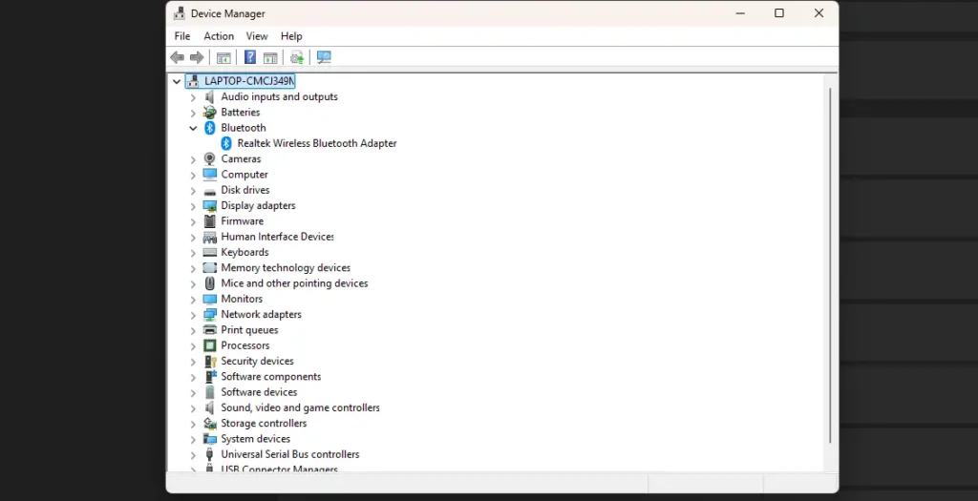This screenshot has width=978, height=501.
Task: Click the Properties toolbar icon
Action: coord(269,58)
